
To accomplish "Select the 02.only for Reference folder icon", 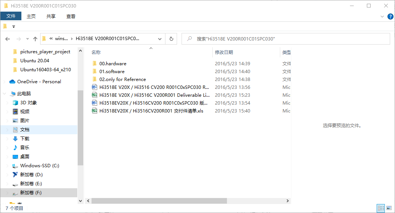I will pos(95,79).
